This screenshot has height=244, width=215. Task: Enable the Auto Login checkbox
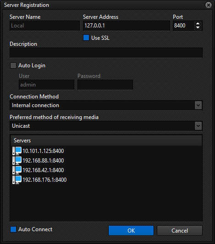click(x=13, y=65)
